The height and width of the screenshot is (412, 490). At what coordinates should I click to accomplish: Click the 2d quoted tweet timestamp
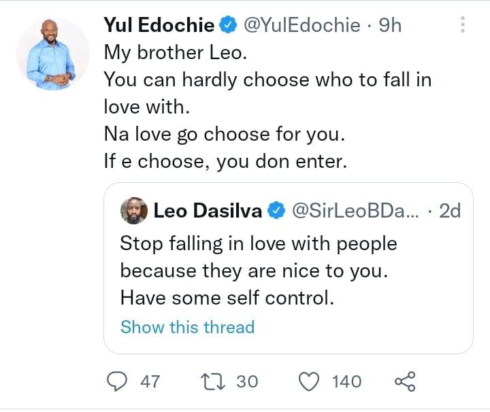[x=450, y=211]
